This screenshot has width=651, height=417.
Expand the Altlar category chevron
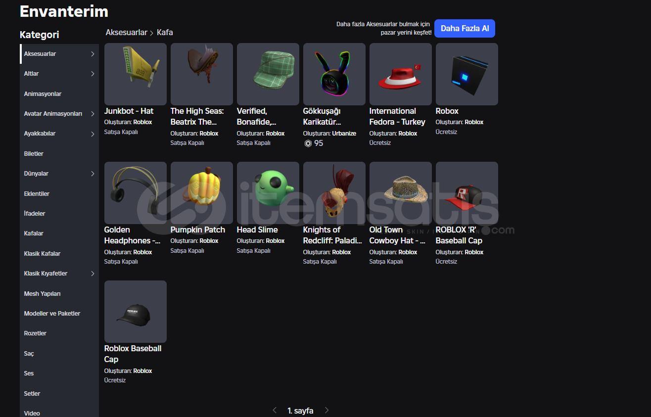(x=93, y=74)
